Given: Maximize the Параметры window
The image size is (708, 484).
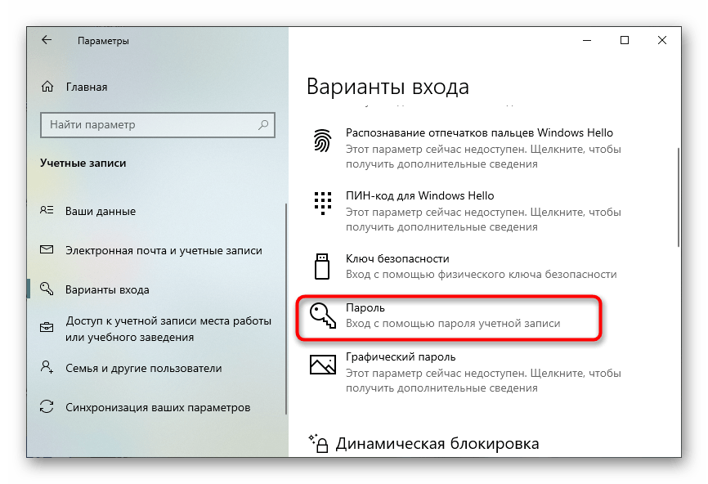Looking at the screenshot, I should click(x=625, y=40).
